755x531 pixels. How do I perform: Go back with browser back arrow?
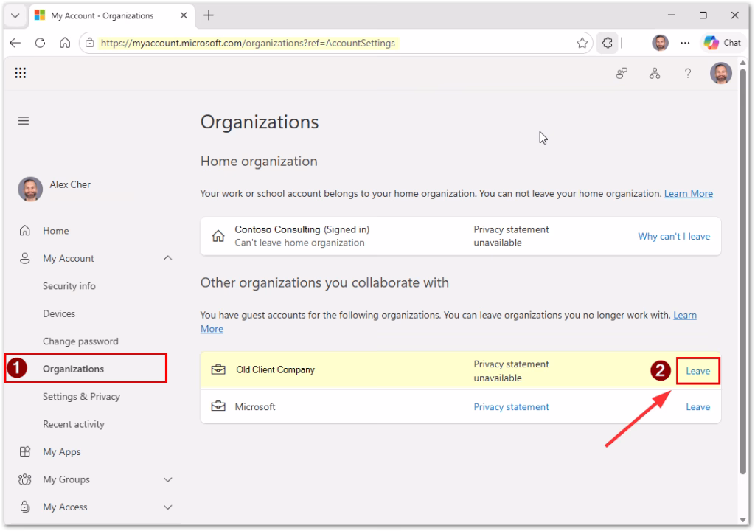(15, 43)
